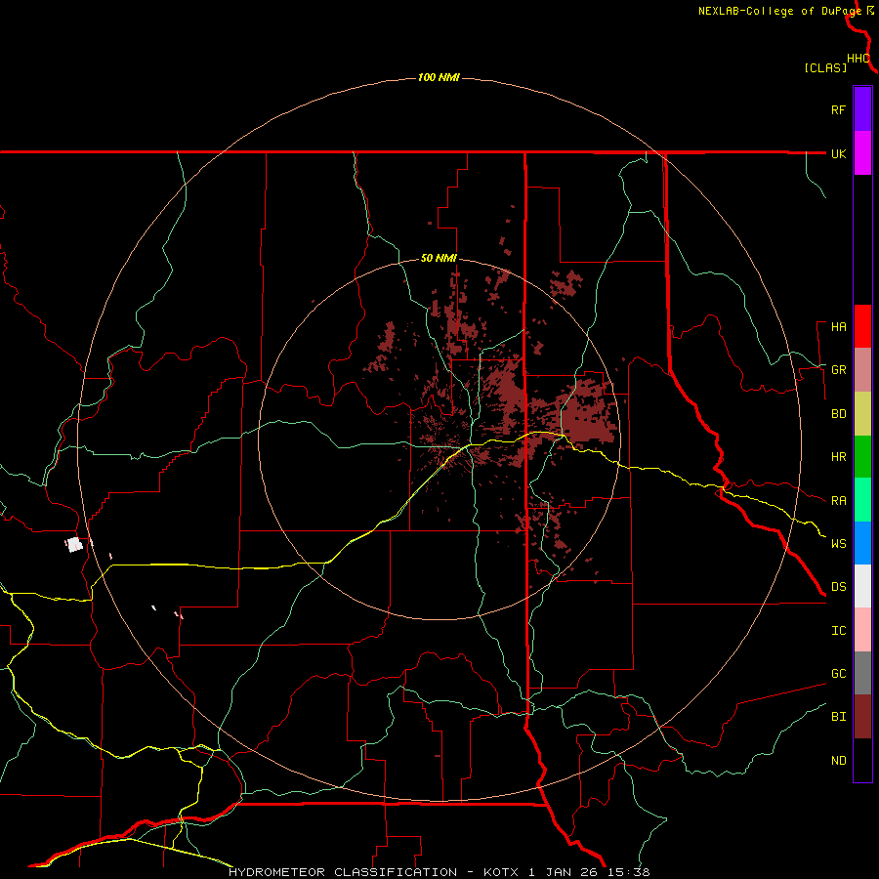This screenshot has width=879, height=879.
Task: Click the DS legend label
Action: tap(838, 587)
